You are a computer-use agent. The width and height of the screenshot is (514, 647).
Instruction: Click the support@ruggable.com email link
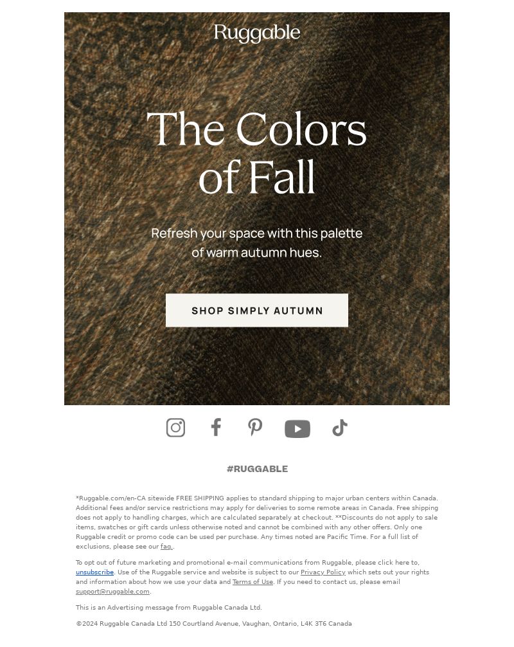point(112,591)
